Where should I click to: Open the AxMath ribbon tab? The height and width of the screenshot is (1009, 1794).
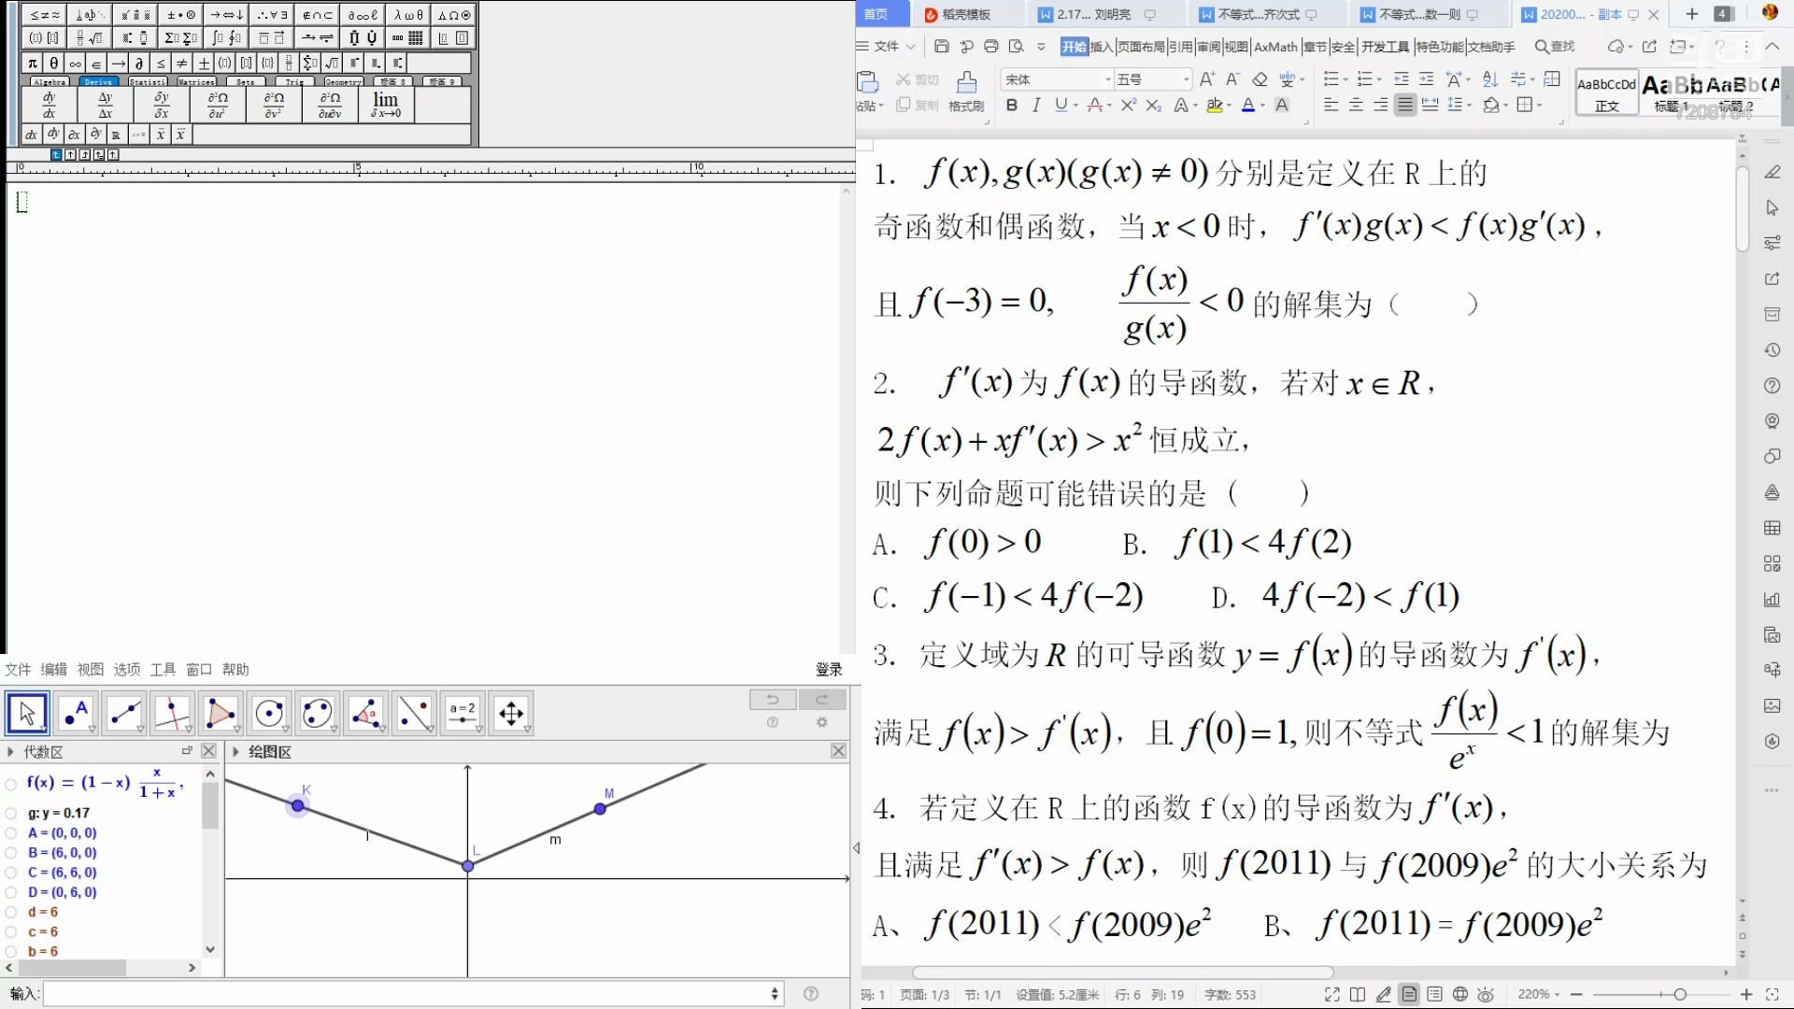1275,47
